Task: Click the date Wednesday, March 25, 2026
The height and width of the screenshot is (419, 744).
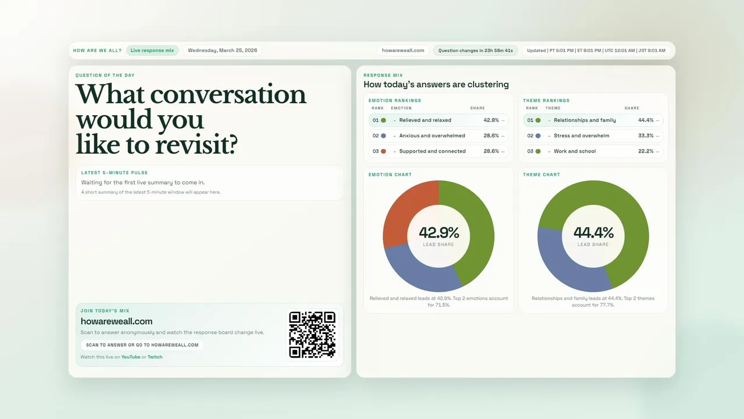Action: click(x=223, y=51)
